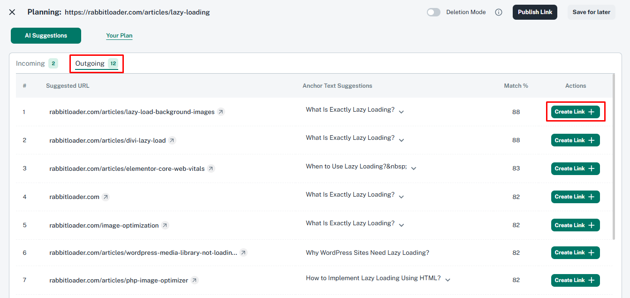Click the Actions column header
The width and height of the screenshot is (630, 298).
576,86
